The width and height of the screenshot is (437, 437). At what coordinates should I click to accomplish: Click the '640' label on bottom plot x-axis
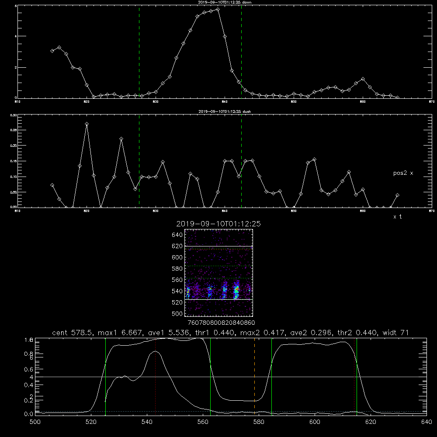tap(427, 422)
